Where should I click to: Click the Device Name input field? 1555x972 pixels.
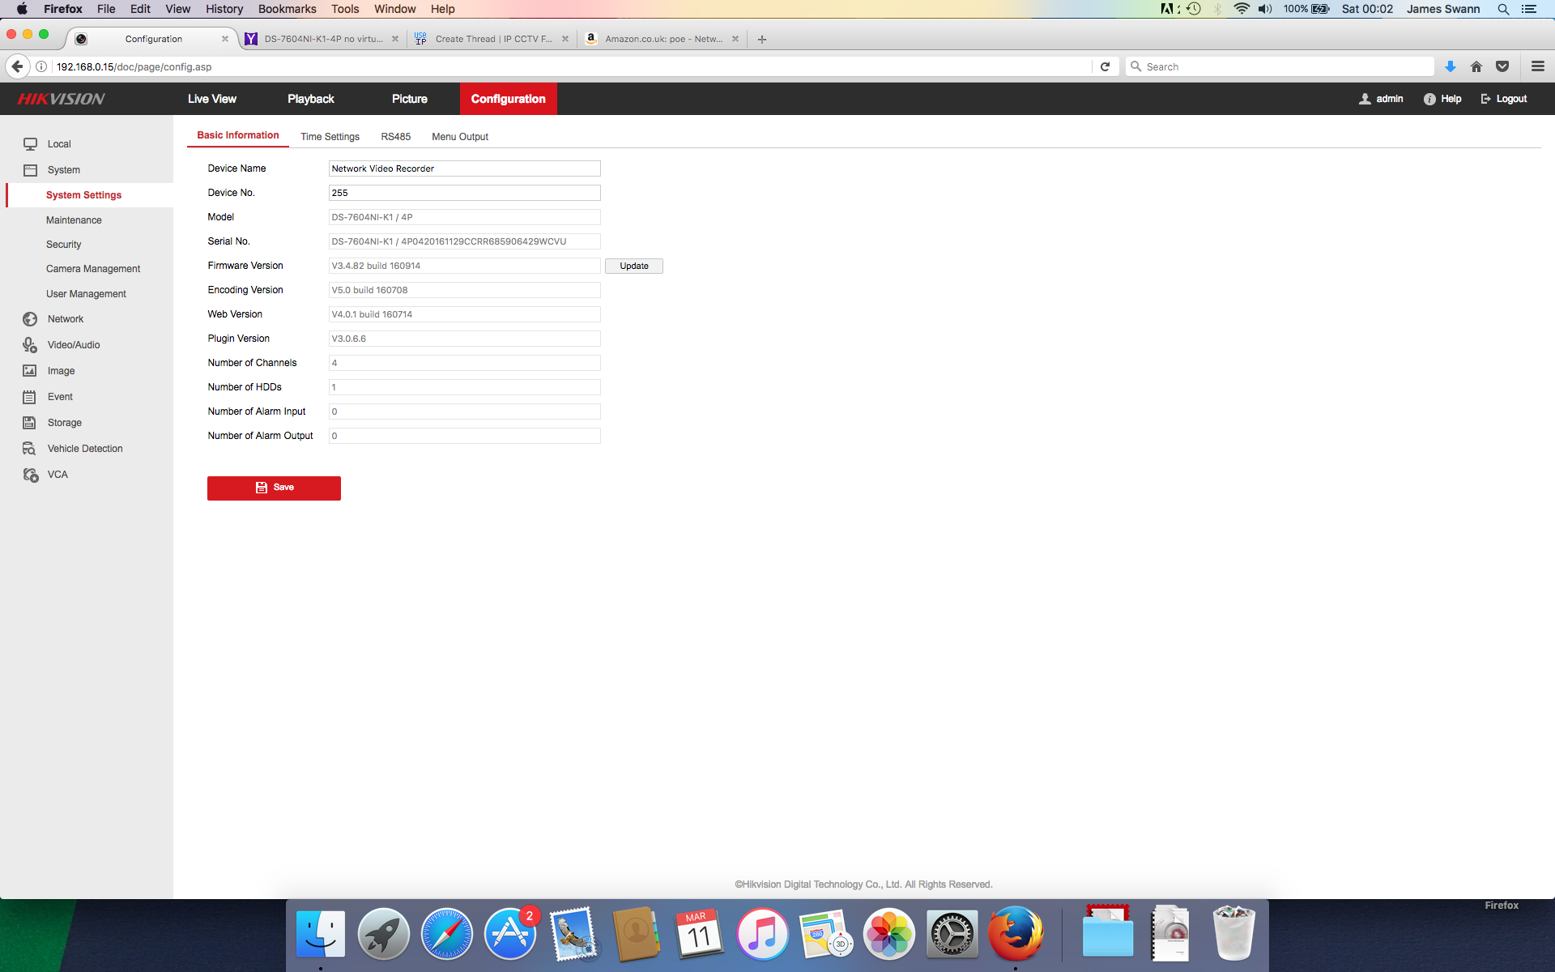(464, 168)
